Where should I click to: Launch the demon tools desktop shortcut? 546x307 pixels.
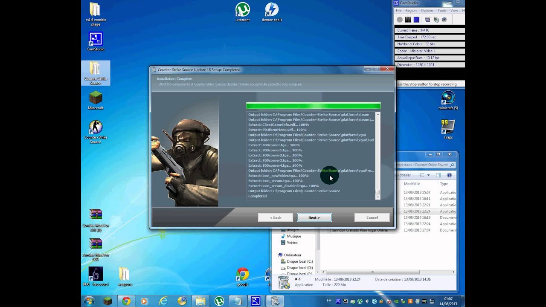click(272, 12)
